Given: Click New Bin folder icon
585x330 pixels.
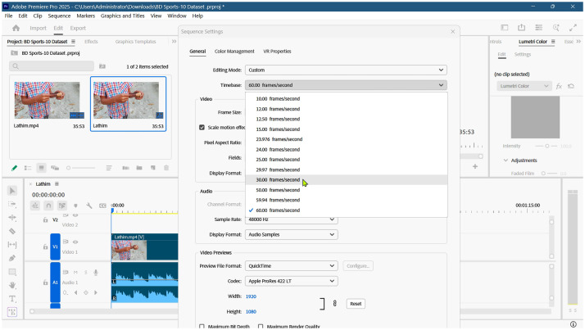Looking at the screenshot, I should click(139, 168).
